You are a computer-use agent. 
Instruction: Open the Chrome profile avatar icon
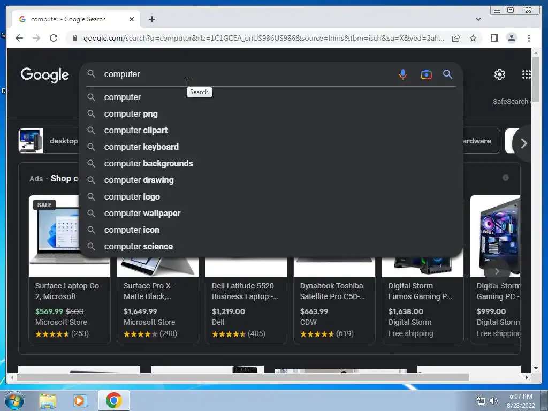tap(511, 38)
